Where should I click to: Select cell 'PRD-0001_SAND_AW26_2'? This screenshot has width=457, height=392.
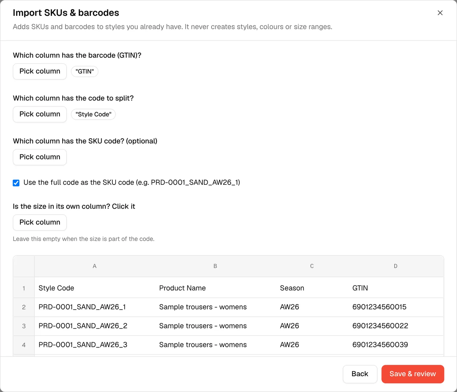pos(95,326)
